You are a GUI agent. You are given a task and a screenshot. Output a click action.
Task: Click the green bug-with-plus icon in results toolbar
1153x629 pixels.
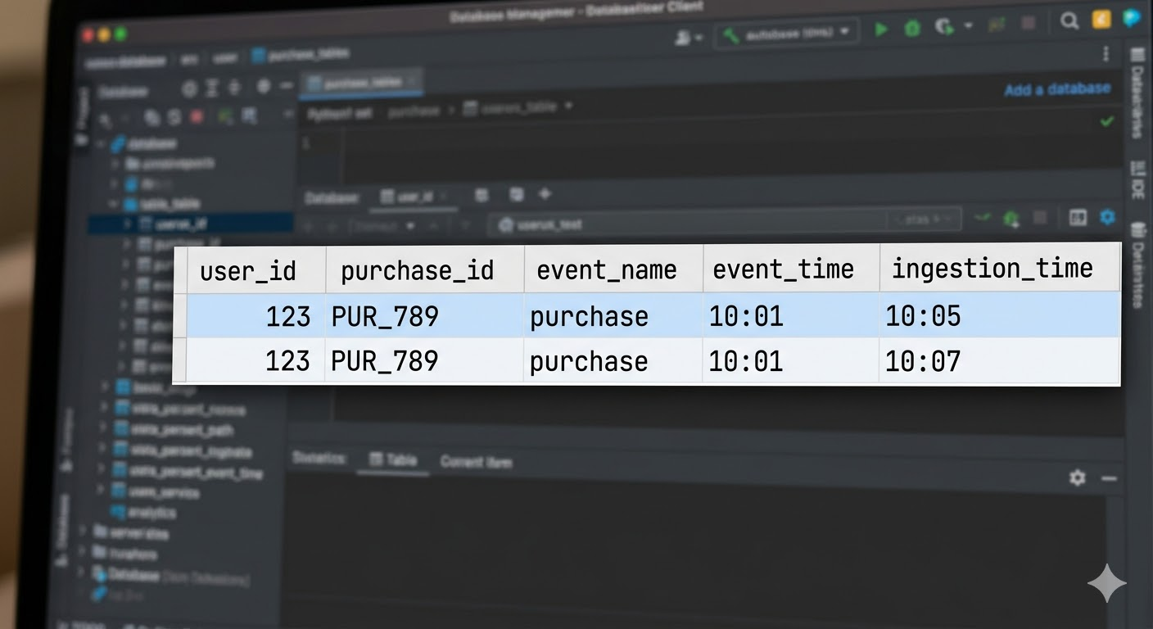[1011, 219]
